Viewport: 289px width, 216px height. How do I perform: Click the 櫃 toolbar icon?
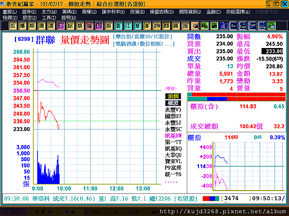(22, 26)
